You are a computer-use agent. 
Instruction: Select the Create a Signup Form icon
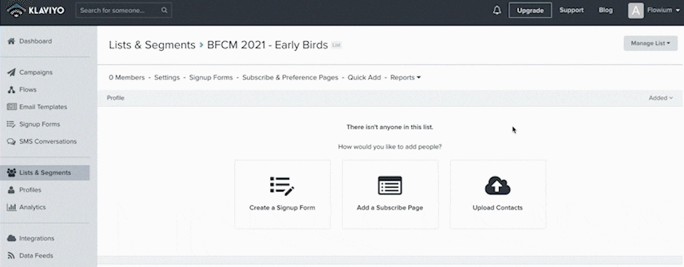(x=282, y=186)
